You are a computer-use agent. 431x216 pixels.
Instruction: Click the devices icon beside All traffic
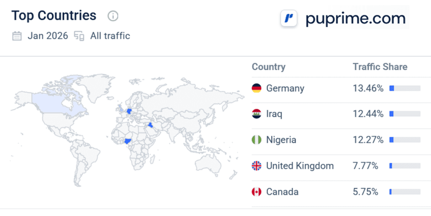tap(79, 36)
